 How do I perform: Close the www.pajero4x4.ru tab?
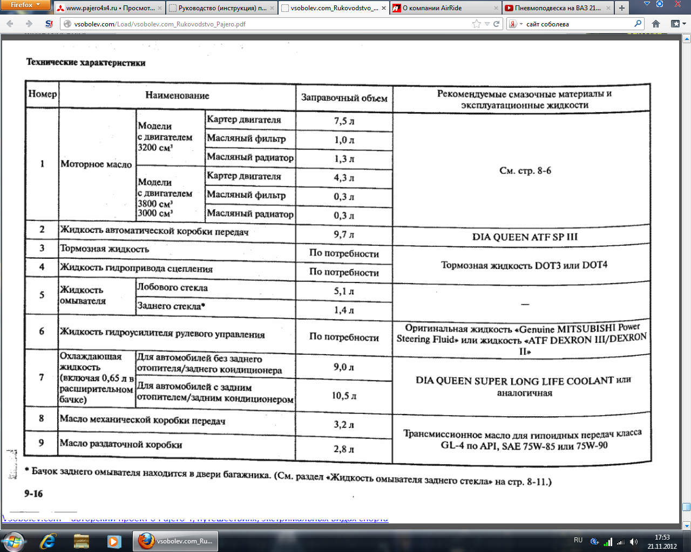tap(160, 8)
